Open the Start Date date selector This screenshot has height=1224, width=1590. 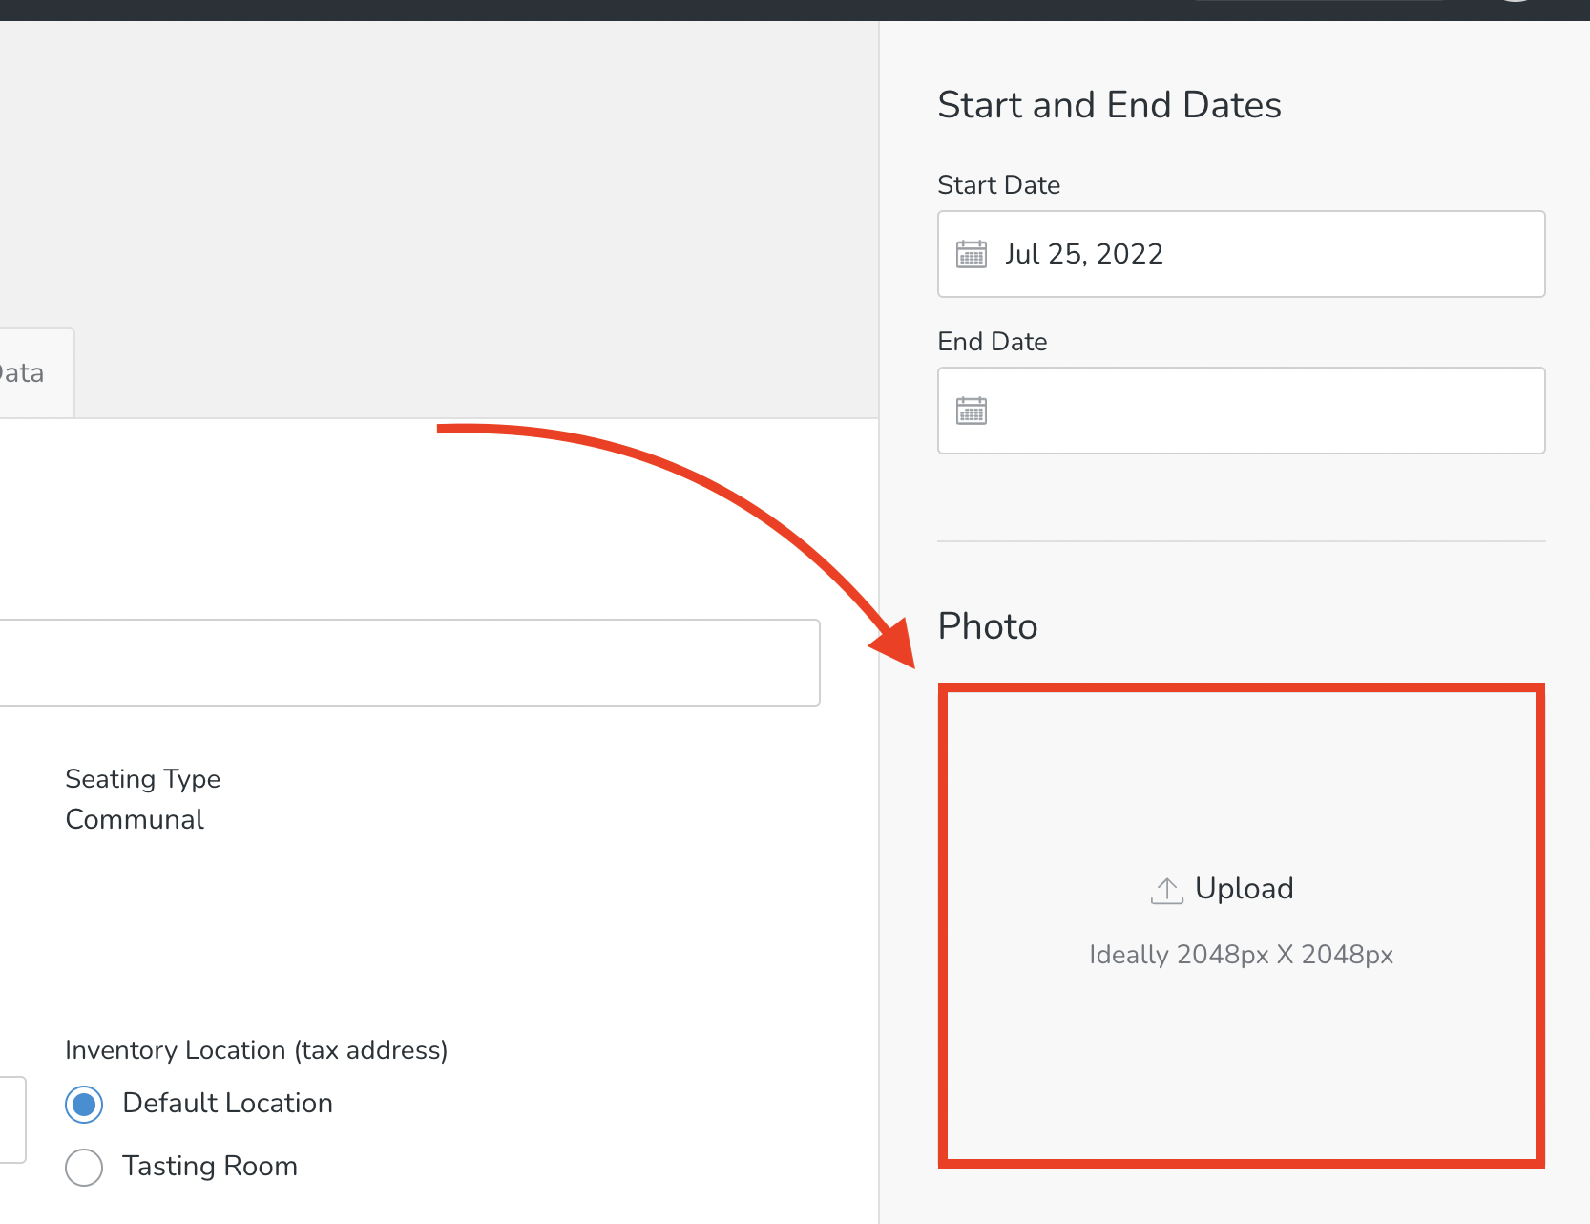point(1241,254)
